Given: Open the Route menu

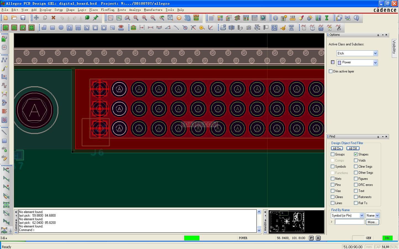Looking at the screenshot, I should tap(122, 10).
